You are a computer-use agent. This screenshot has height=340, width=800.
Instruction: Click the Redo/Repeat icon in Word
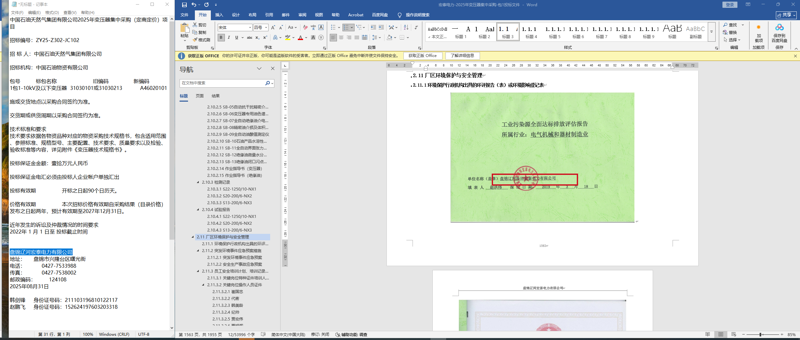(x=206, y=5)
